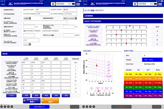Click the SHOT3 HEAD SPEED cell showing 35.7

46,63
